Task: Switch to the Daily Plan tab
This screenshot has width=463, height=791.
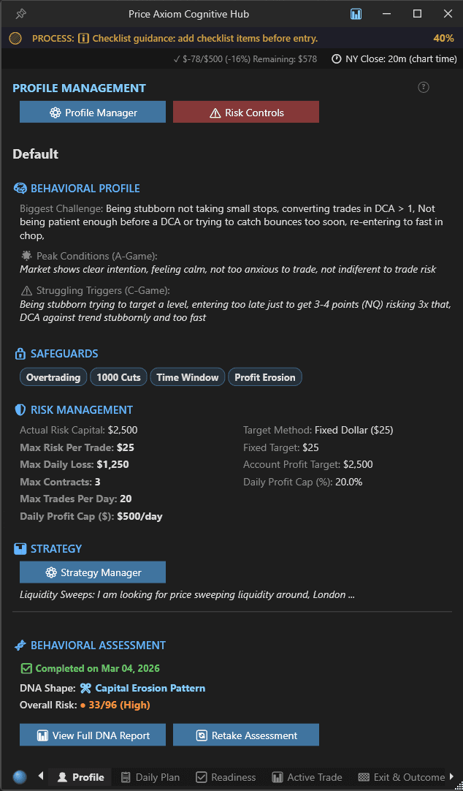Action: tap(150, 777)
